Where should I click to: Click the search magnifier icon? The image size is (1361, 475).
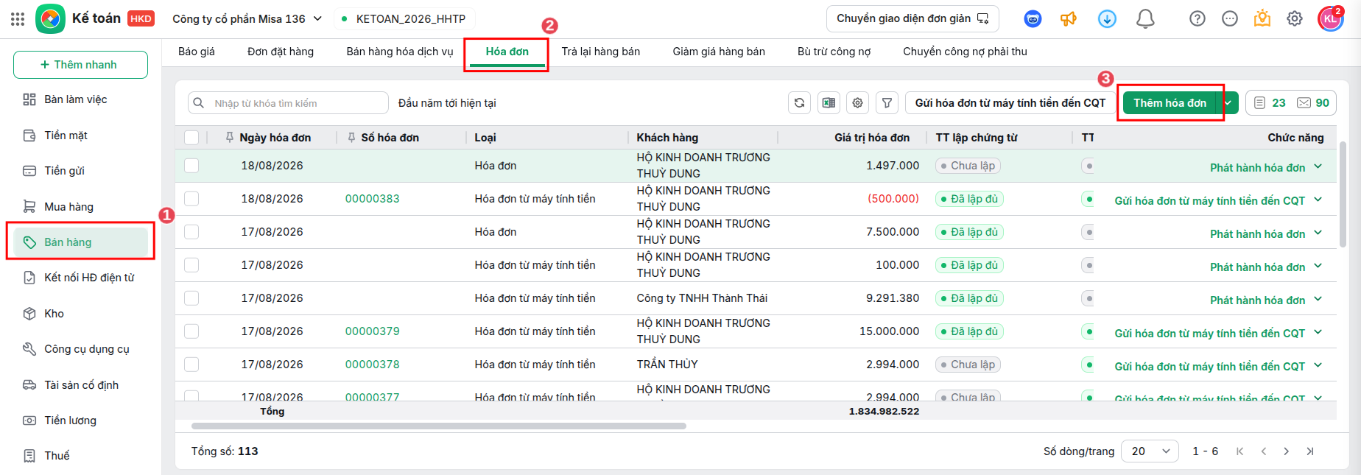tap(199, 103)
